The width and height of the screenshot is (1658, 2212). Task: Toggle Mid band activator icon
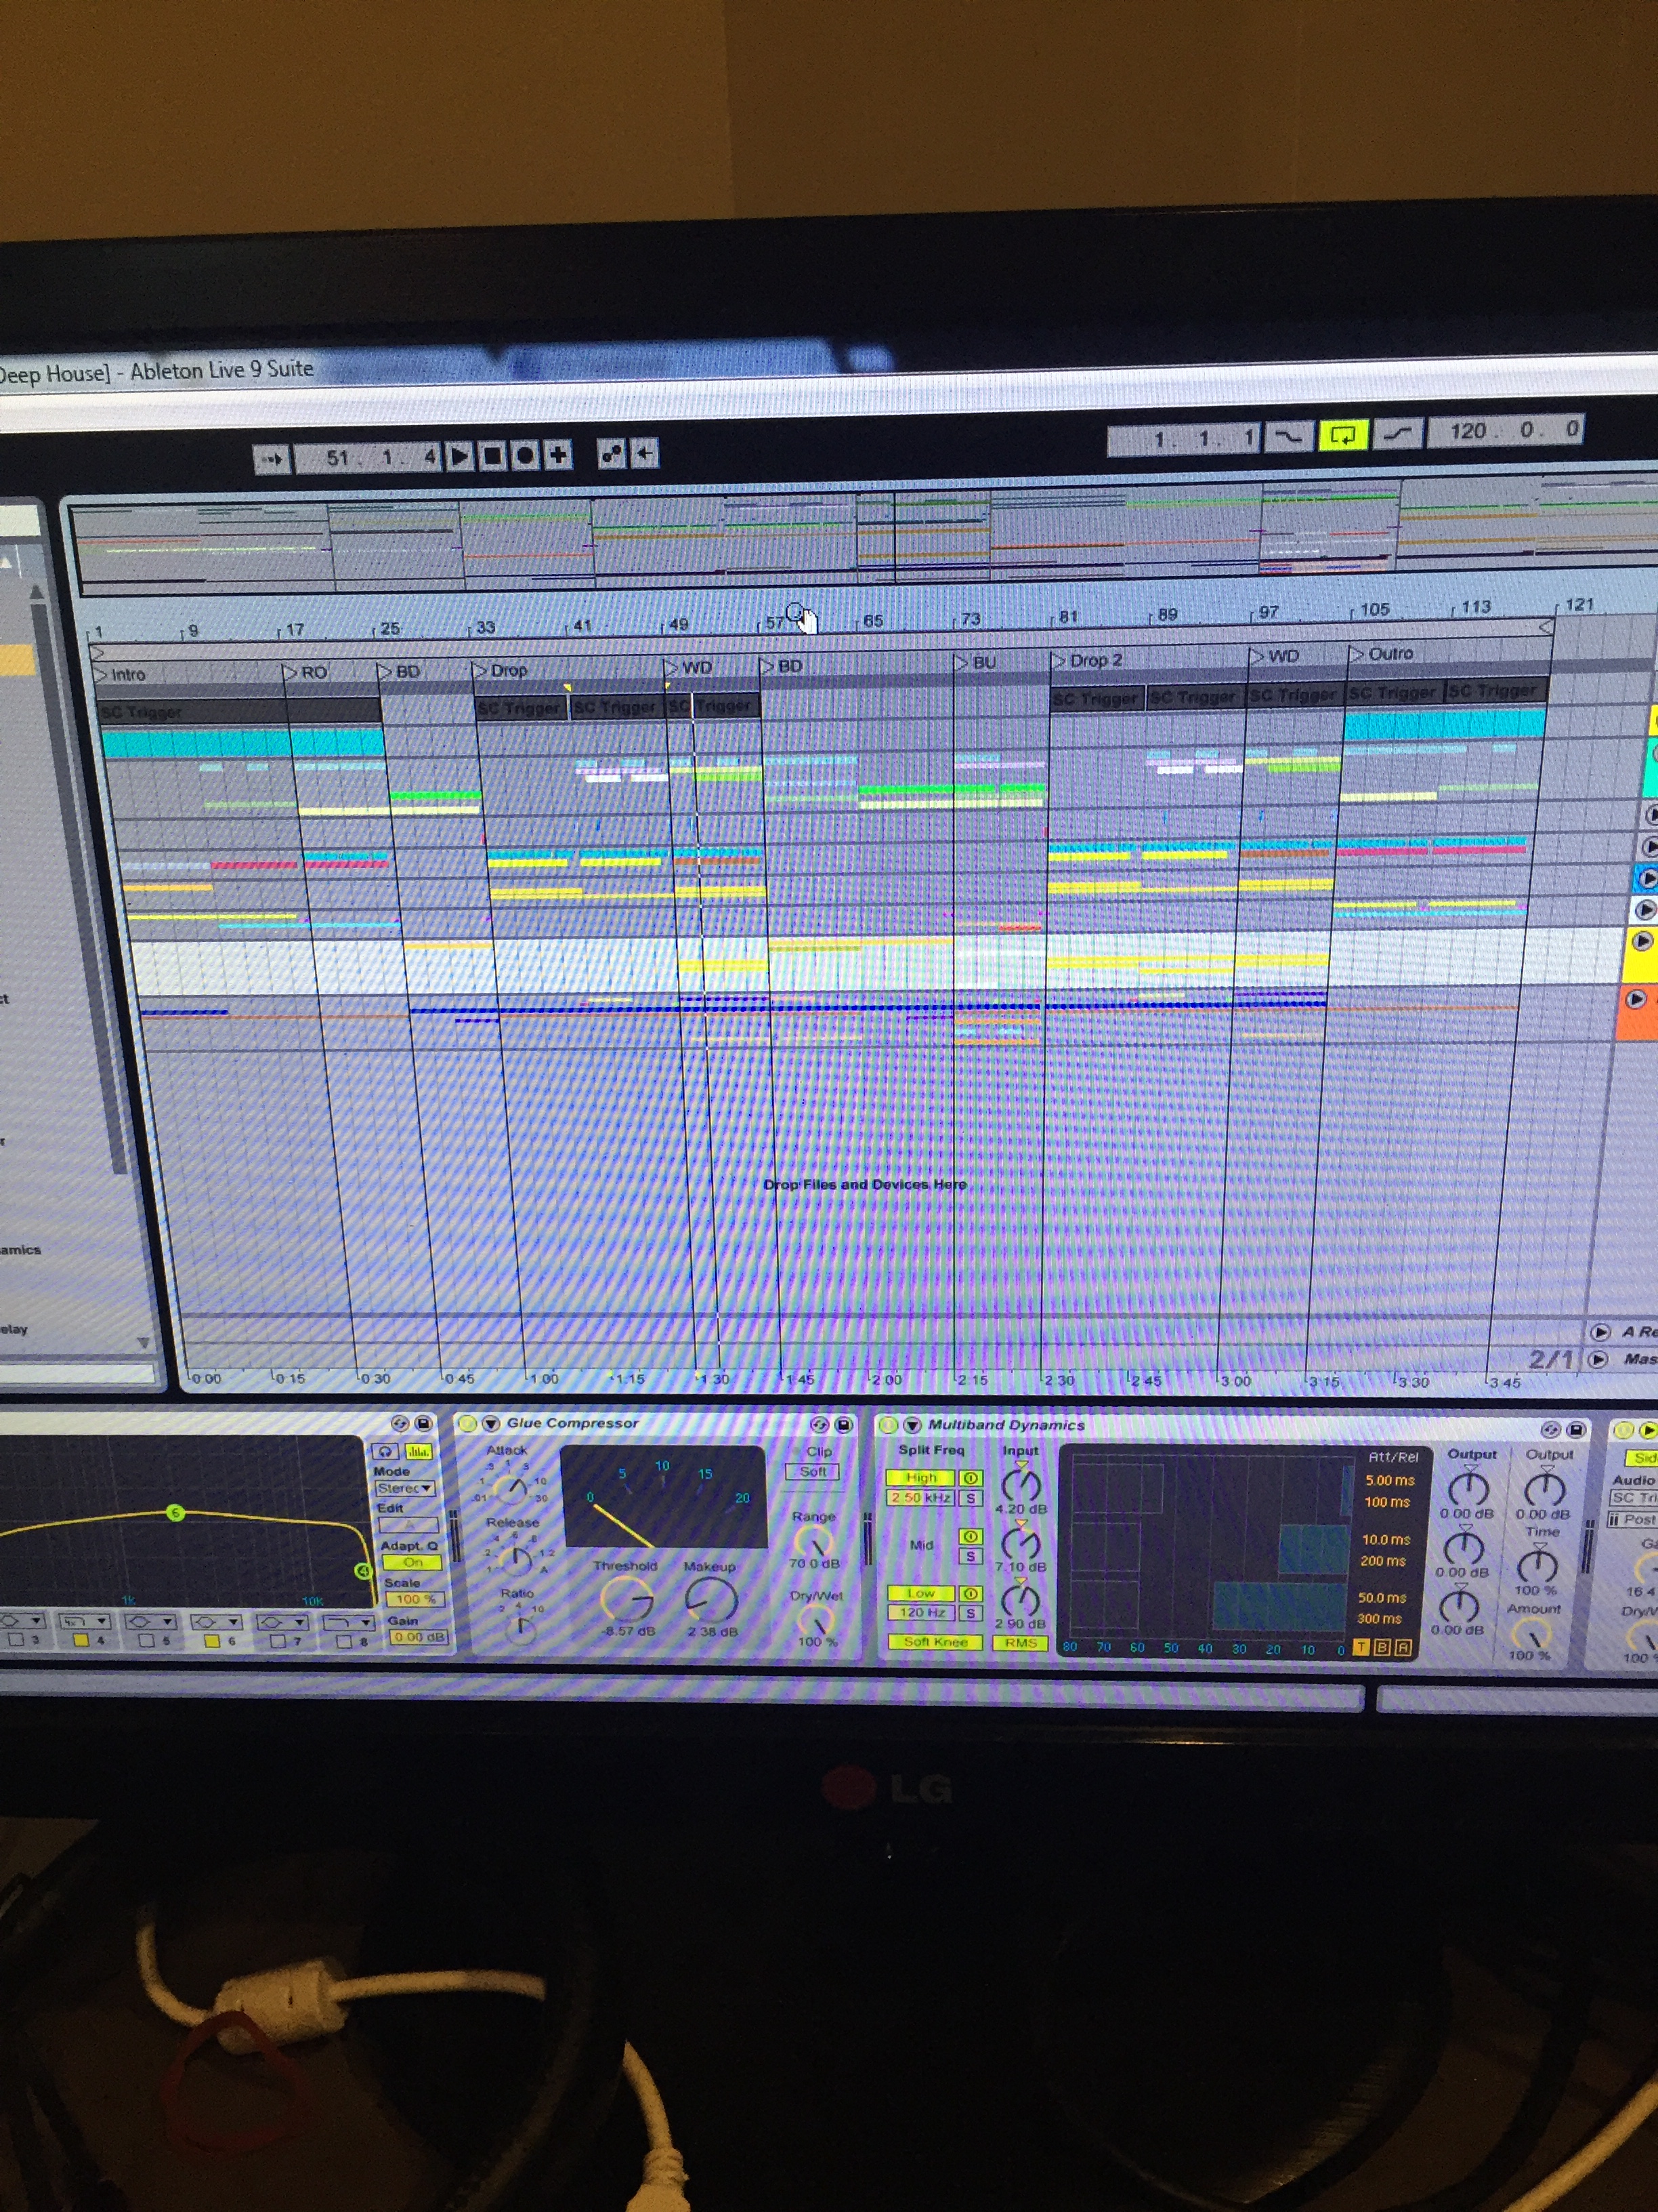(x=971, y=1536)
